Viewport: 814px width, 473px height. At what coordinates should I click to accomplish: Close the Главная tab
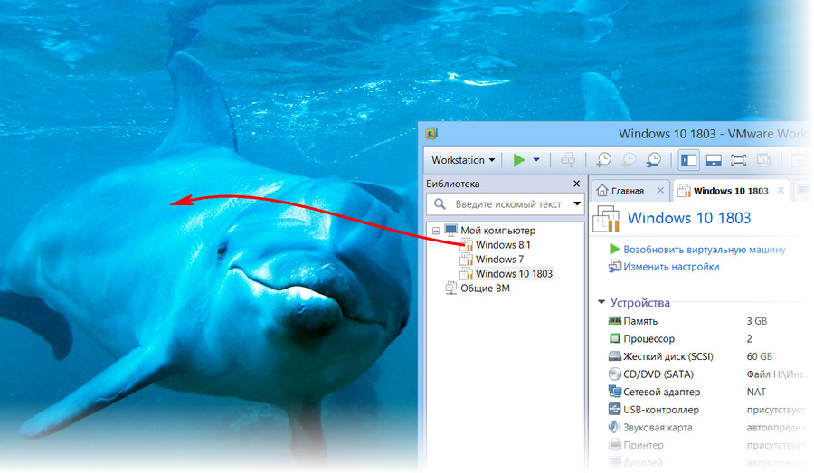pyautogui.click(x=660, y=191)
